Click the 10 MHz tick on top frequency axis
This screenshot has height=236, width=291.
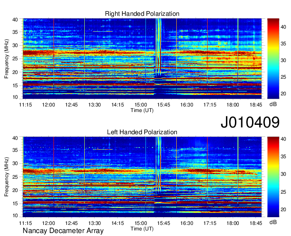pos(15,97)
